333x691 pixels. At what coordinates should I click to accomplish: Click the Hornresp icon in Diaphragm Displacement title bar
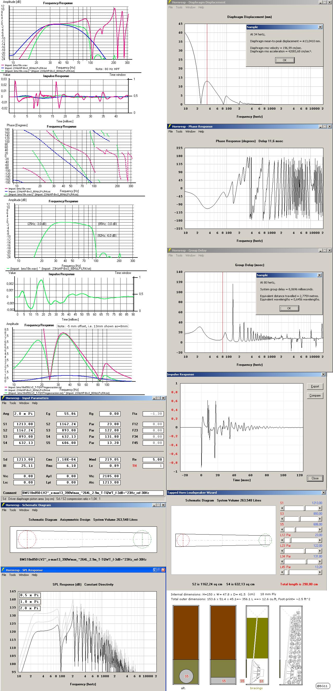point(169,2)
